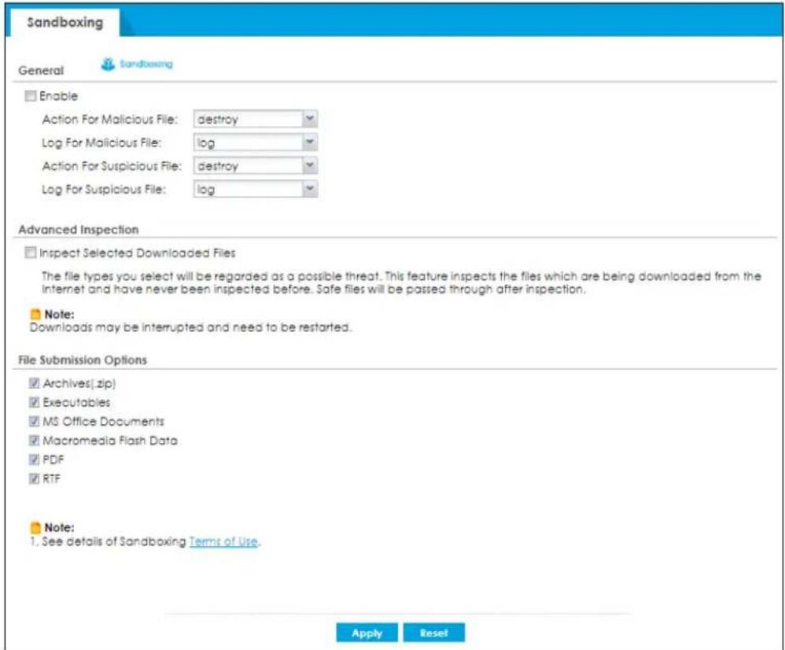
Task: Click the Log For Suspicious File label
Action: (104, 190)
